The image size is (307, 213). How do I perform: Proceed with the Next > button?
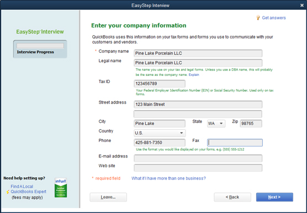pyautogui.click(x=274, y=197)
